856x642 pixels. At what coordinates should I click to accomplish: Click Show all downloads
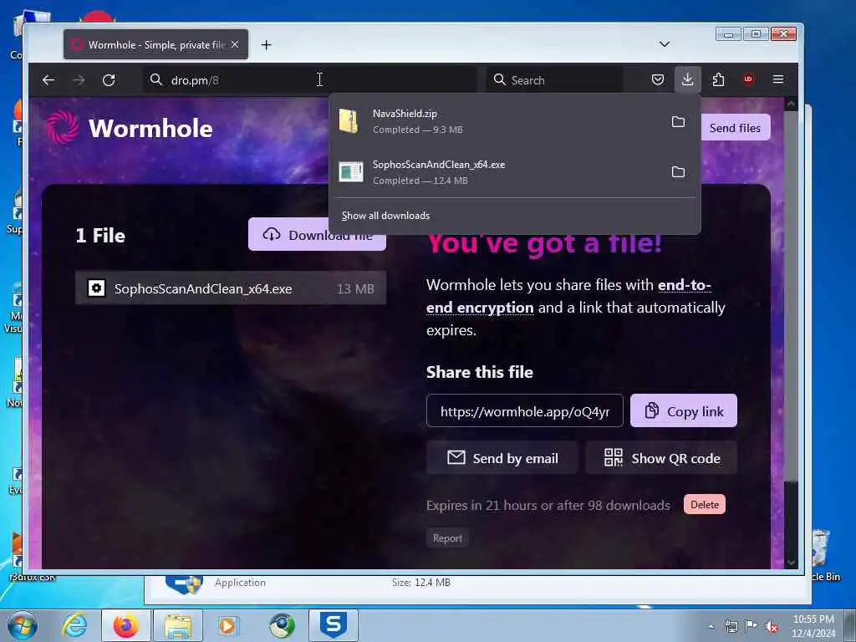point(385,216)
